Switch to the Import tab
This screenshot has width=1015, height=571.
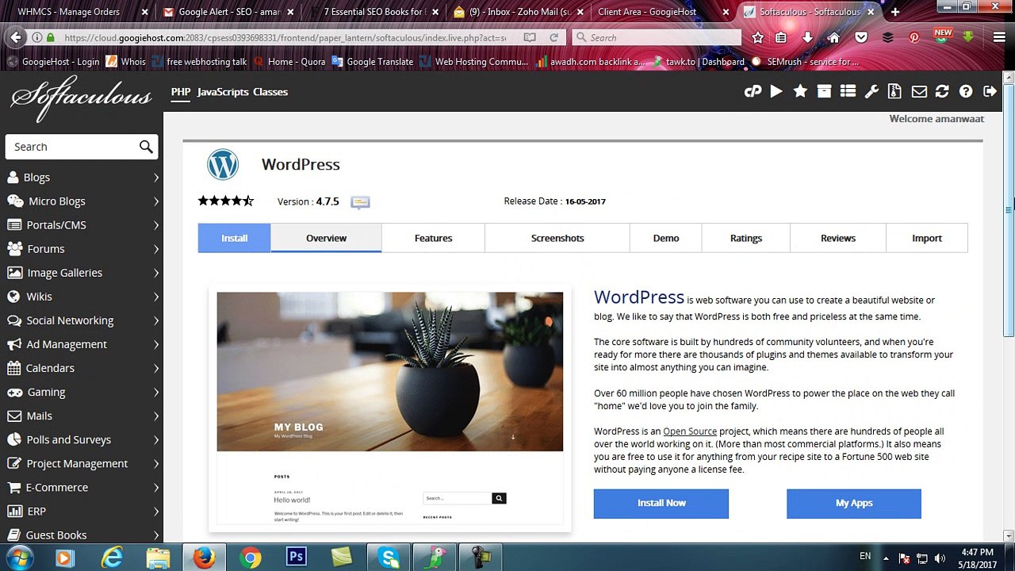[x=927, y=238]
